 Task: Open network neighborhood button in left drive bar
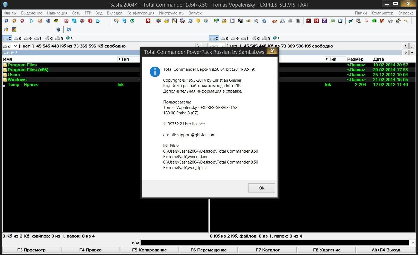click(x=69, y=38)
